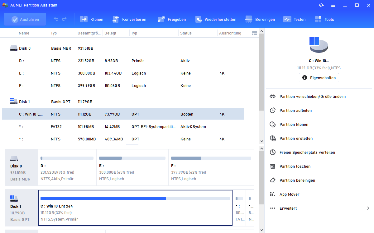The height and width of the screenshot is (233, 374).
Task: Click the eraser icon beside Partition bereinigen
Action: coord(273,180)
